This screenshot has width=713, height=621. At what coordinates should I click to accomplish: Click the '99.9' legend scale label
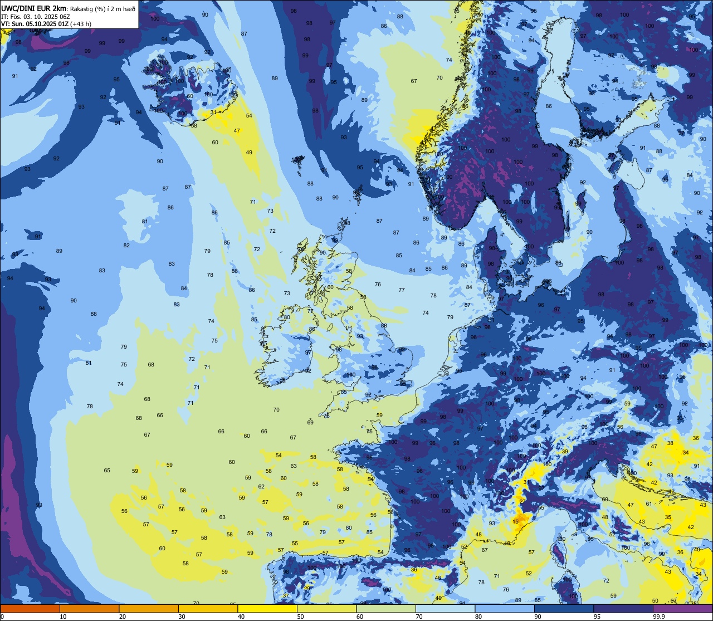[x=659, y=617]
